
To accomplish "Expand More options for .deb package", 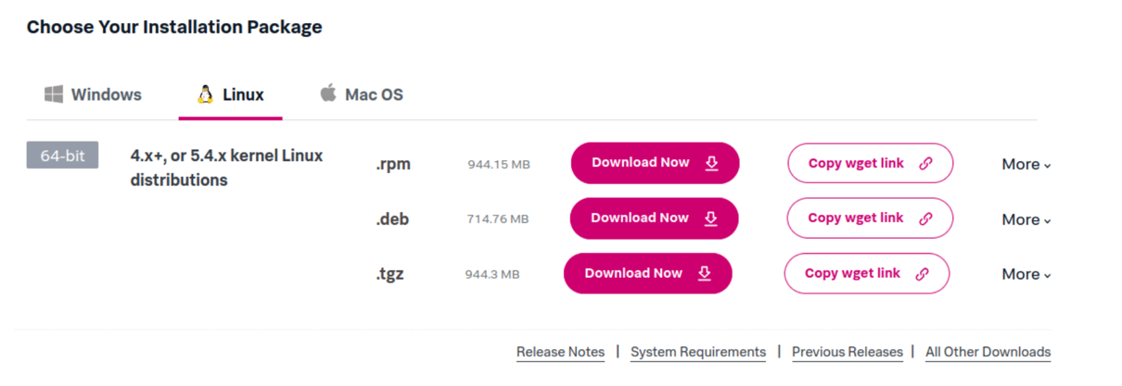I will pos(1026,220).
